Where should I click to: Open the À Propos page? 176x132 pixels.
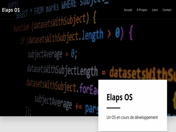142,10
